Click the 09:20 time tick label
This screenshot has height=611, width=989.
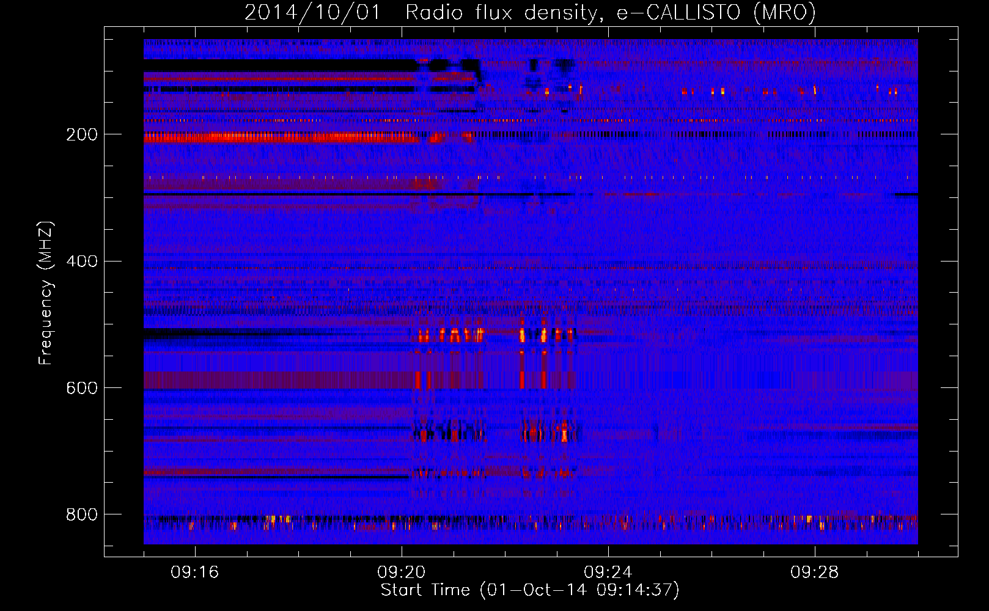[402, 572]
